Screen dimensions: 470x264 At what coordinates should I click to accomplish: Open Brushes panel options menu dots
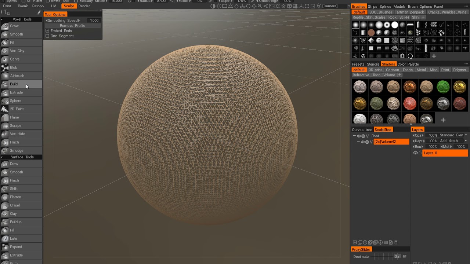coord(466,7)
